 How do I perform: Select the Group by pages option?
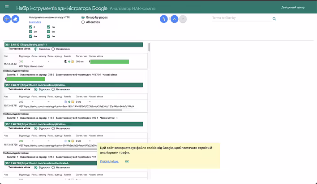83,18
